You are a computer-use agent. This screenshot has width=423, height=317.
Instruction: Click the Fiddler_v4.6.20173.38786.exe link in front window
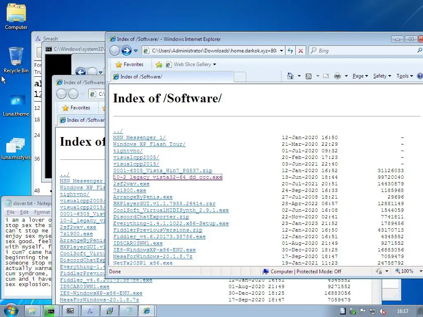(159, 237)
